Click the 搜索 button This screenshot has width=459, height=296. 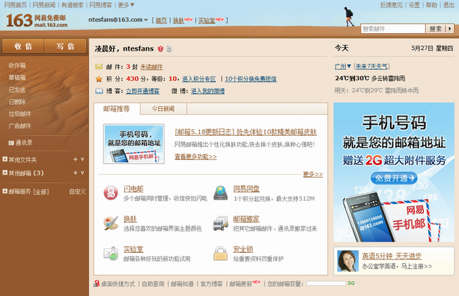click(435, 29)
